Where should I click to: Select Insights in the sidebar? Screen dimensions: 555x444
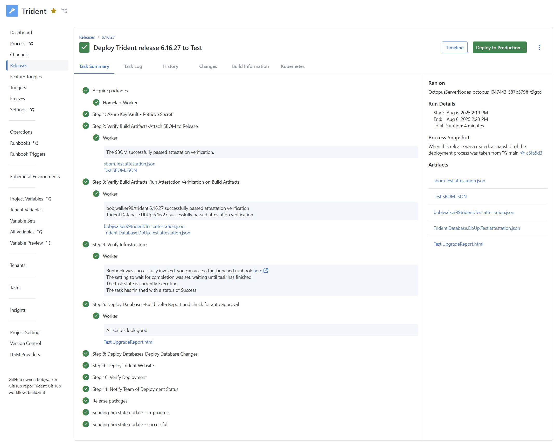click(x=18, y=310)
